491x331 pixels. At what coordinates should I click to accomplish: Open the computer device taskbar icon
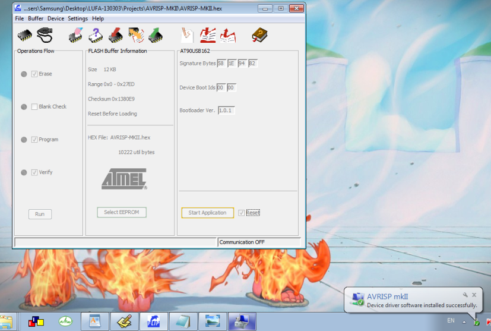pyautogui.click(x=242, y=321)
